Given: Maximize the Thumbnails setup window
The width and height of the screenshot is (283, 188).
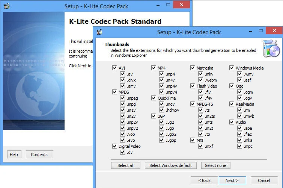Looking at the screenshot, I should coord(261,31).
